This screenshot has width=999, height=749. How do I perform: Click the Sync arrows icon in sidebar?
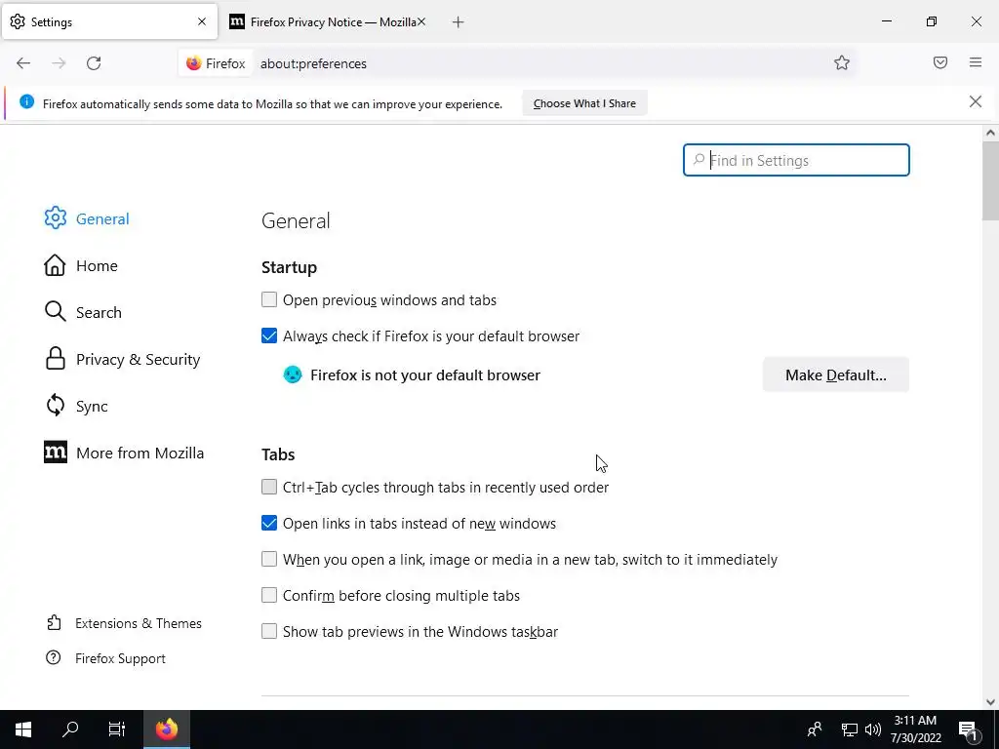click(56, 405)
